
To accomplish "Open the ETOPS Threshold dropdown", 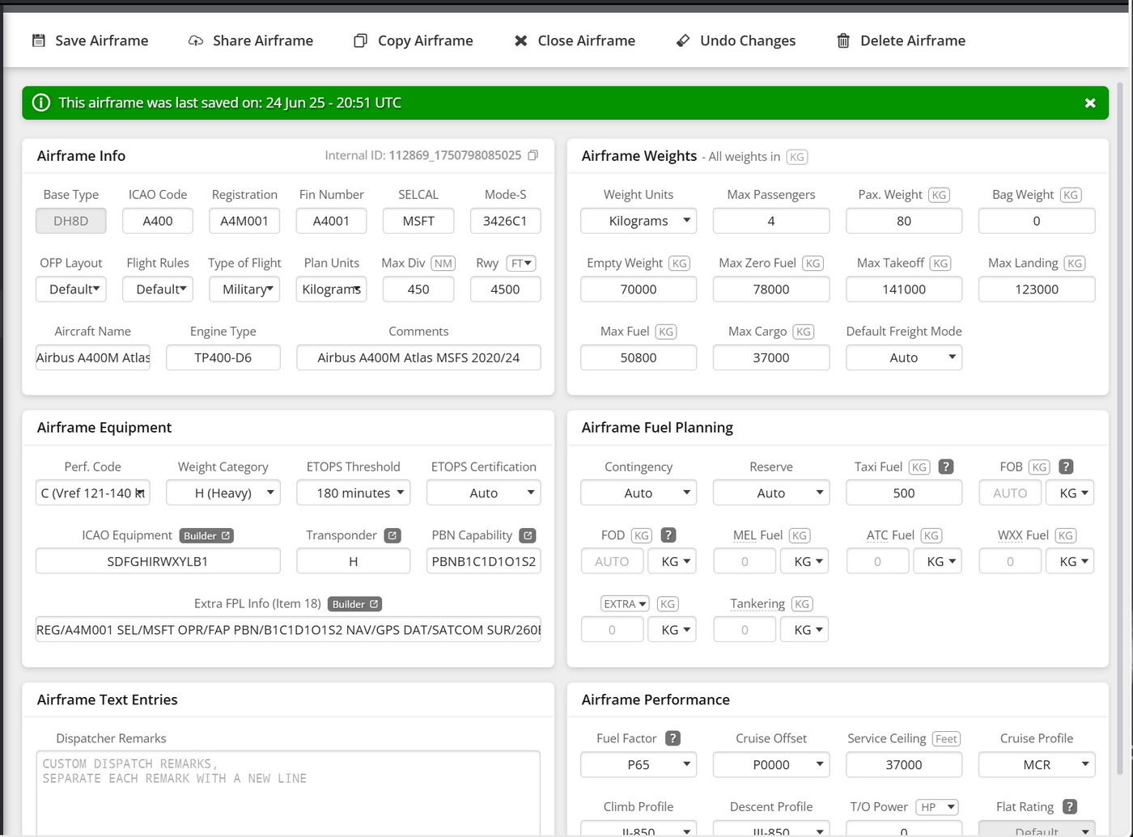I will pos(354,492).
